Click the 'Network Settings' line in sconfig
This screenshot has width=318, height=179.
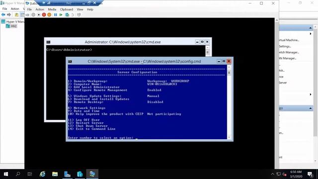pyautogui.click(x=86, y=108)
